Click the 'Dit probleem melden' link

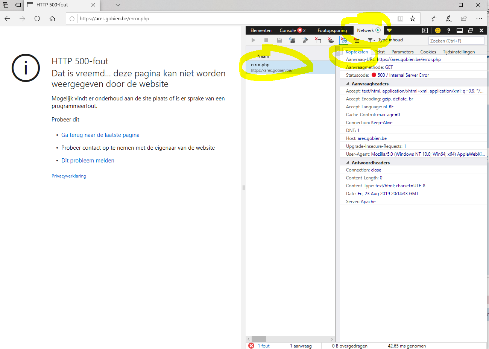(x=88, y=161)
